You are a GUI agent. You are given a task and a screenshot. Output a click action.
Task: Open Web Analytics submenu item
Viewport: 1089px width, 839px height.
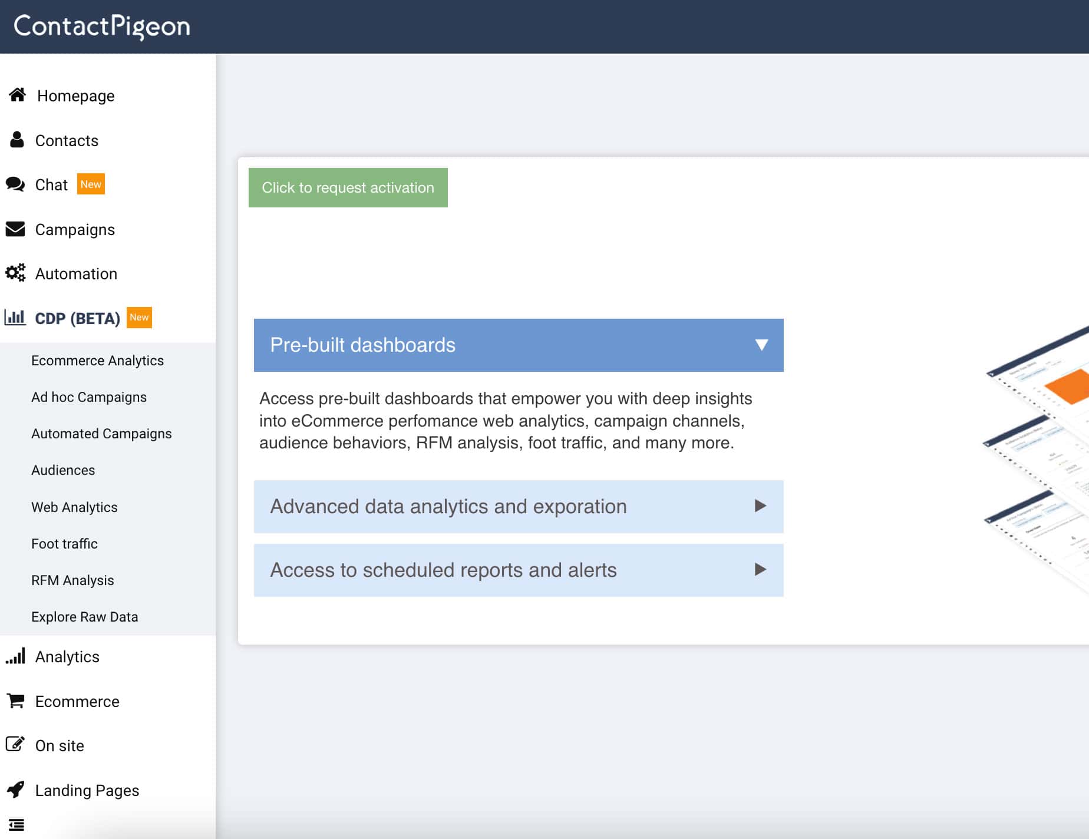tap(74, 507)
